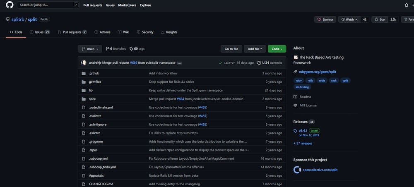The width and height of the screenshot is (414, 187).
Task: Click the GitHub logo icon
Action: coord(10,5)
